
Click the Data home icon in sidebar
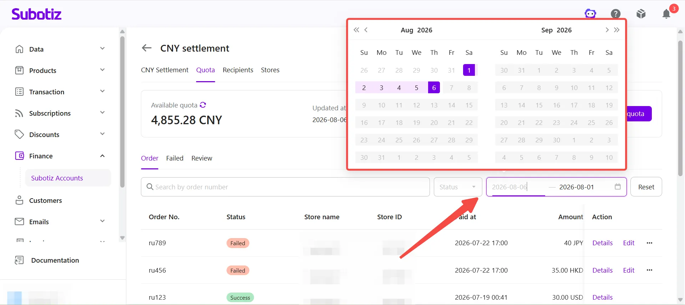pyautogui.click(x=19, y=49)
